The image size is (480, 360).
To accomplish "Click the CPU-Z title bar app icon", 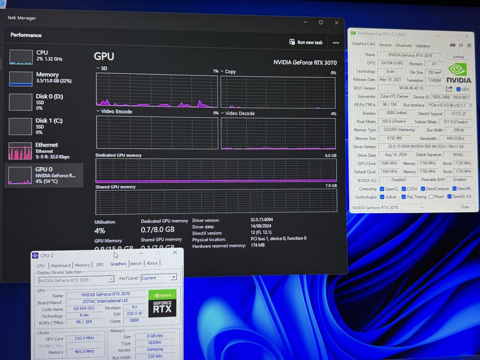I will [35, 255].
